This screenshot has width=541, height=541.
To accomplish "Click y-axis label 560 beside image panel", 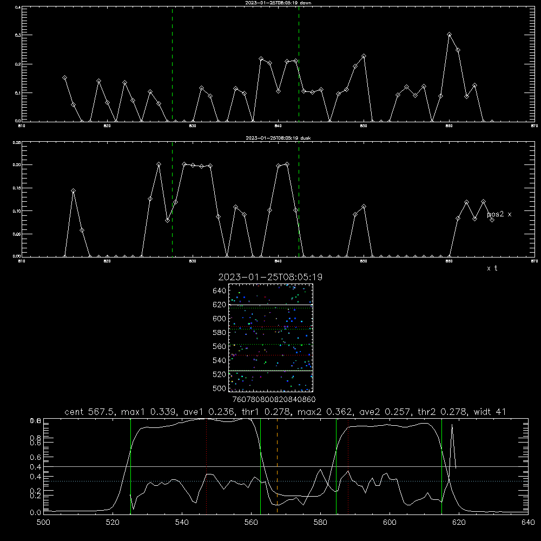I will [220, 346].
